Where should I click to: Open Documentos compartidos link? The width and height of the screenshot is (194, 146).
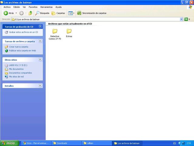coord(20,73)
